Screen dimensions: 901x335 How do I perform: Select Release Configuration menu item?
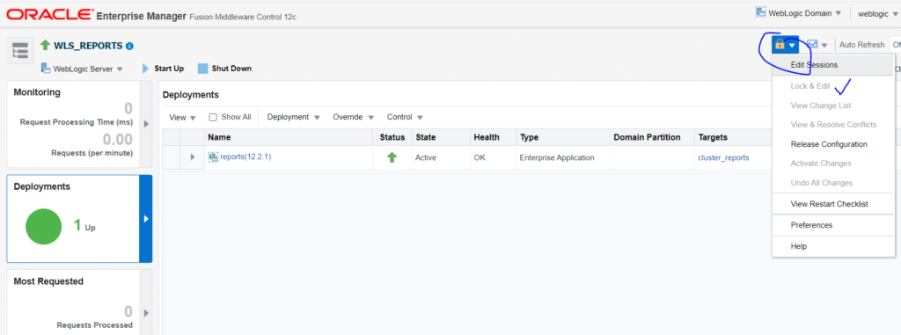click(x=833, y=144)
